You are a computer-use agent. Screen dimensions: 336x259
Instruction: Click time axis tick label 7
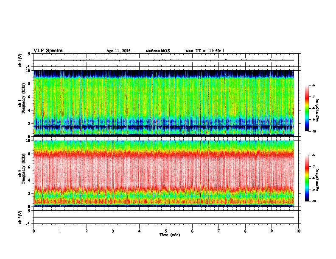click(x=219, y=231)
